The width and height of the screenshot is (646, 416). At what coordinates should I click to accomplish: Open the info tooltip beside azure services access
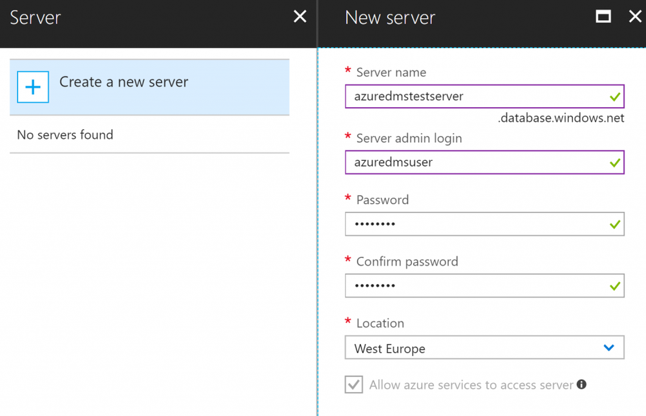click(x=581, y=384)
